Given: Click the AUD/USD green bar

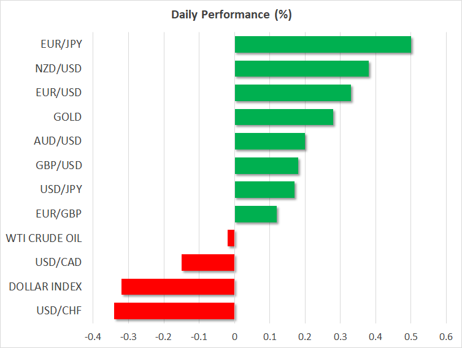Looking at the screenshot, I should tap(270, 142).
